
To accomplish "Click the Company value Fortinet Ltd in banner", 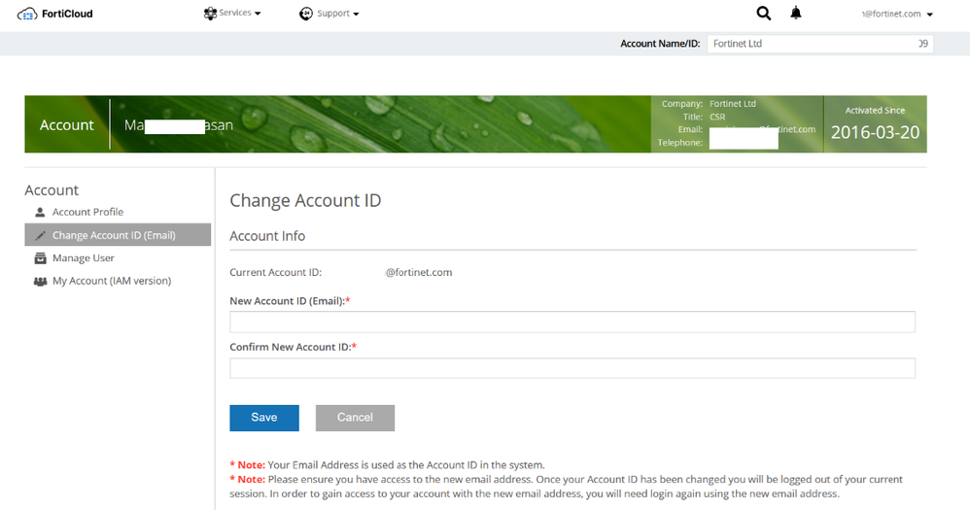I will coord(733,104).
